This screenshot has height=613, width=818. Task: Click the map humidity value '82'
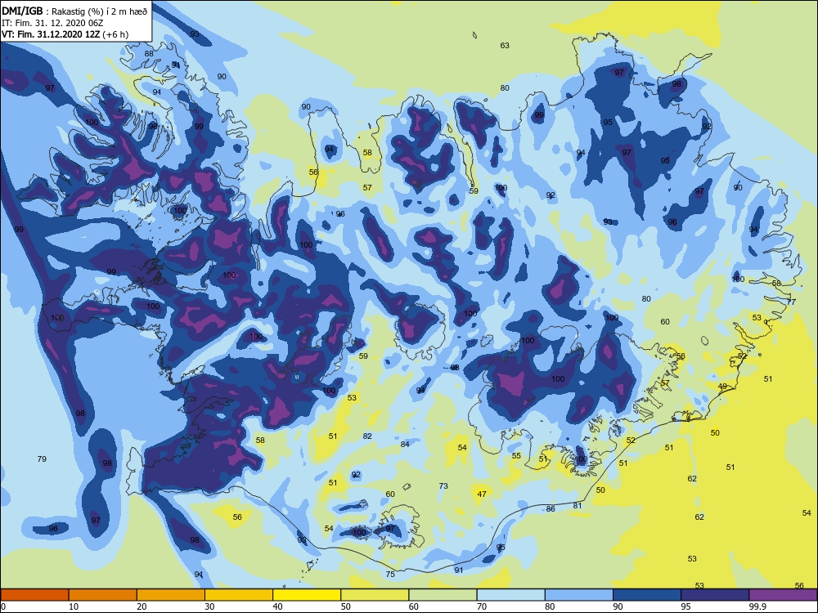367,436
